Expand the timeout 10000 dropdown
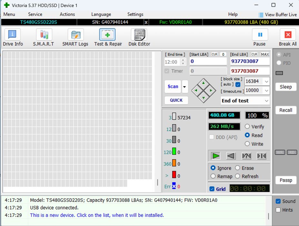299x226 pixels. point(266,90)
